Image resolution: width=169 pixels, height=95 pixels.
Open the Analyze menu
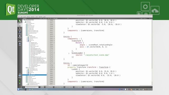(32, 17)
